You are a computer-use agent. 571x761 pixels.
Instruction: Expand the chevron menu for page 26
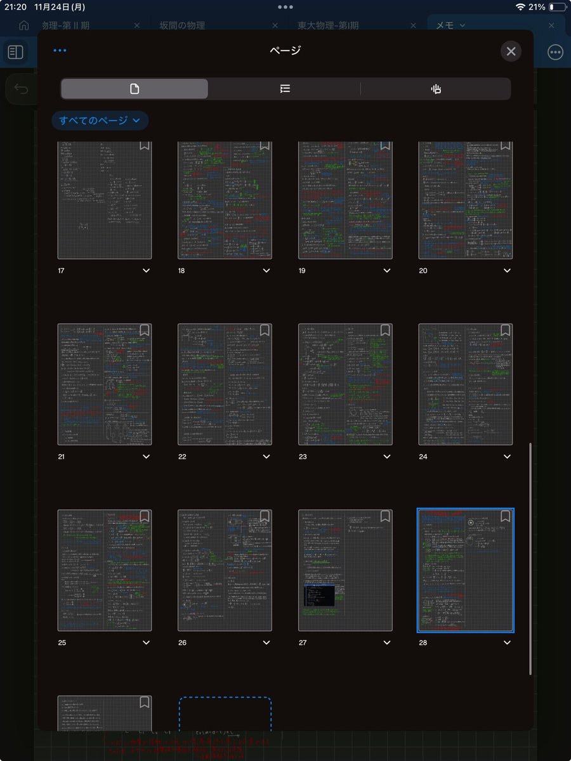pyautogui.click(x=266, y=642)
